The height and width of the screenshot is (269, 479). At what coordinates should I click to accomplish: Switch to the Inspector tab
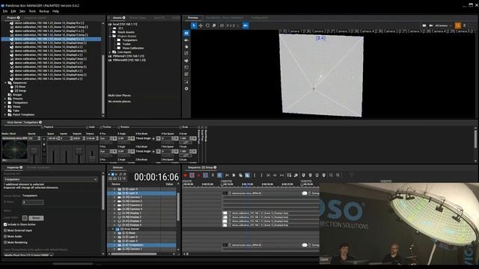point(13,167)
